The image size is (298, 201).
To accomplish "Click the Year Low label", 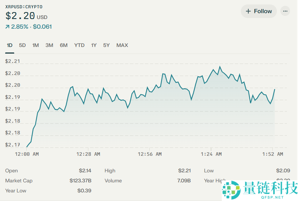I will coord(16,191).
